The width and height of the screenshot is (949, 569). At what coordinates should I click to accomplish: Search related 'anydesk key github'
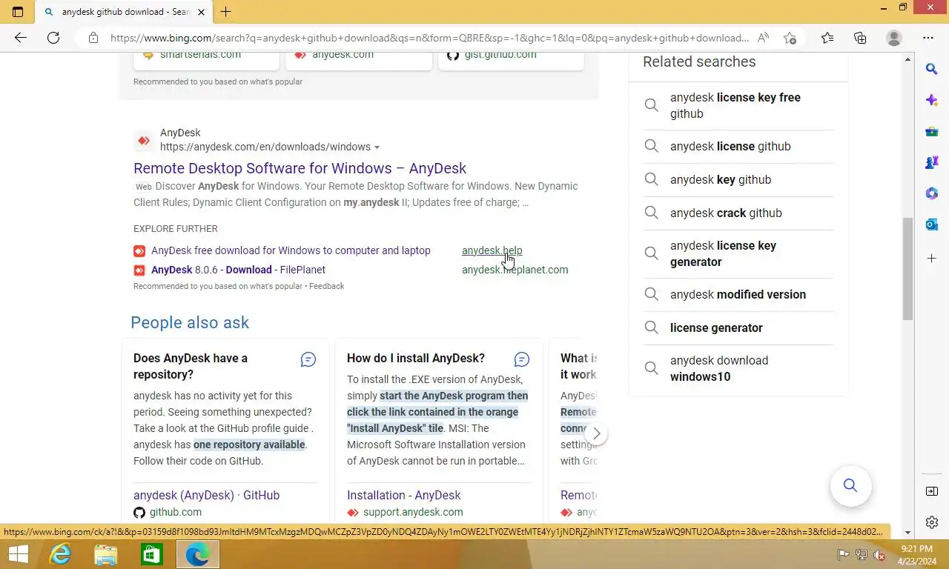point(738,179)
